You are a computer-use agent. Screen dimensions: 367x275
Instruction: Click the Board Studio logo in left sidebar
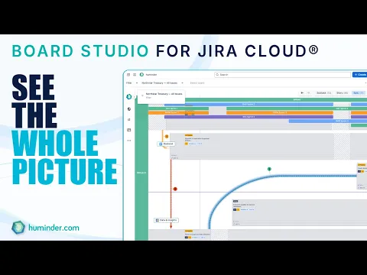coord(129,96)
